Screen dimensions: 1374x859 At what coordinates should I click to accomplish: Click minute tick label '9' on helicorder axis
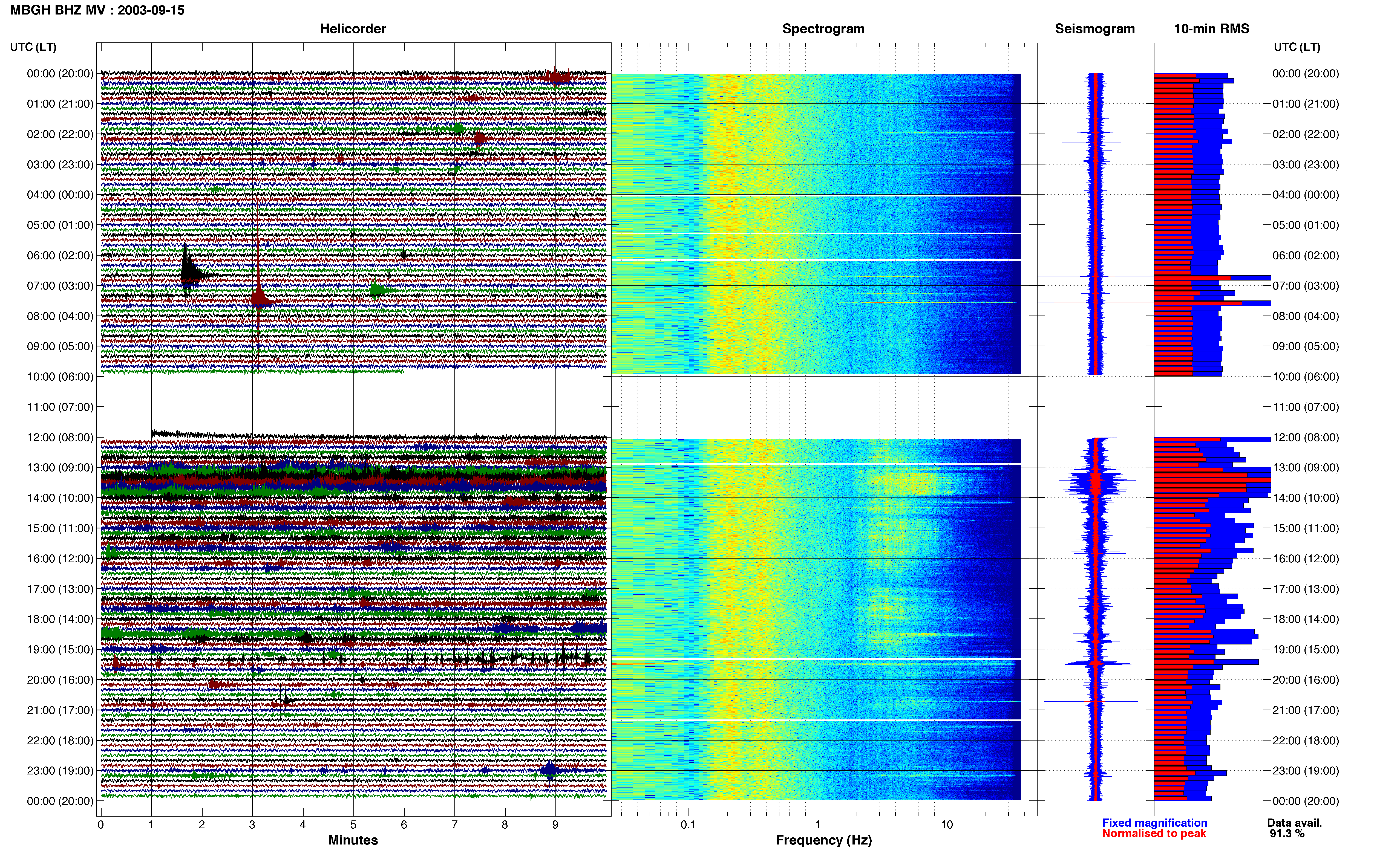(555, 824)
